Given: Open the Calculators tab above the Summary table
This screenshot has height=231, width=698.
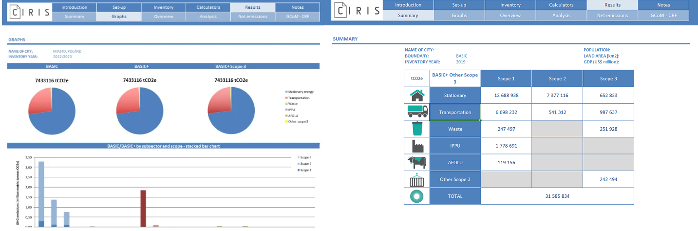Looking at the screenshot, I should point(561,5).
